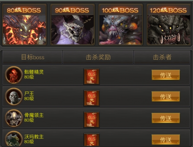The height and width of the screenshot is (147, 193).
Task: Teleport to 骷髅精灵 with 传送 button
Action: point(166,75)
